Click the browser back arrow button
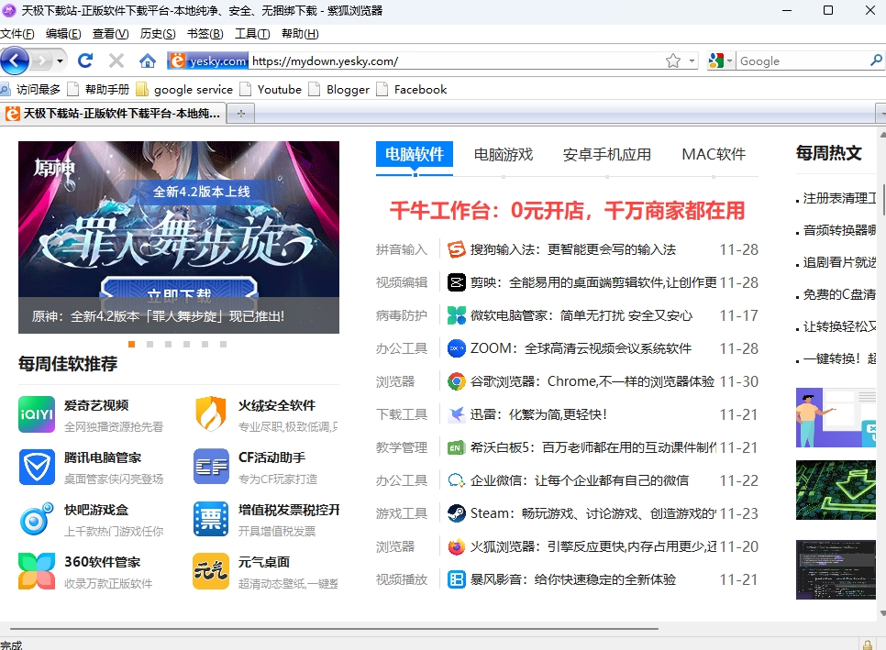Image resolution: width=886 pixels, height=650 pixels. [x=16, y=61]
